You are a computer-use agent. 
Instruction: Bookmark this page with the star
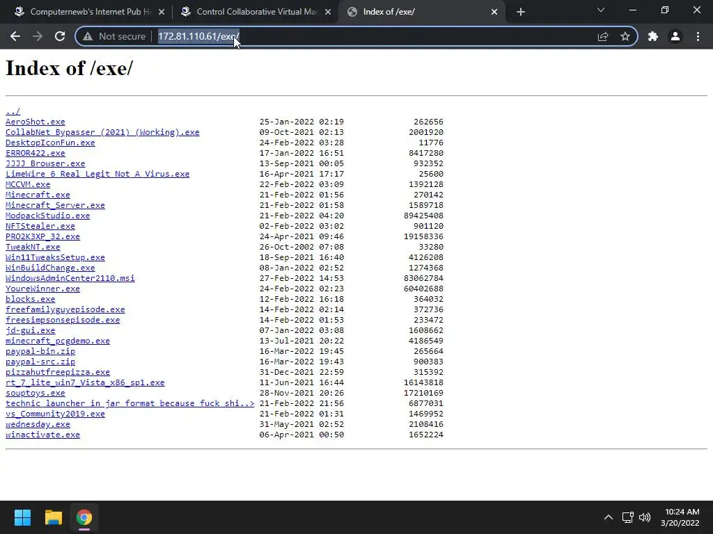click(625, 36)
